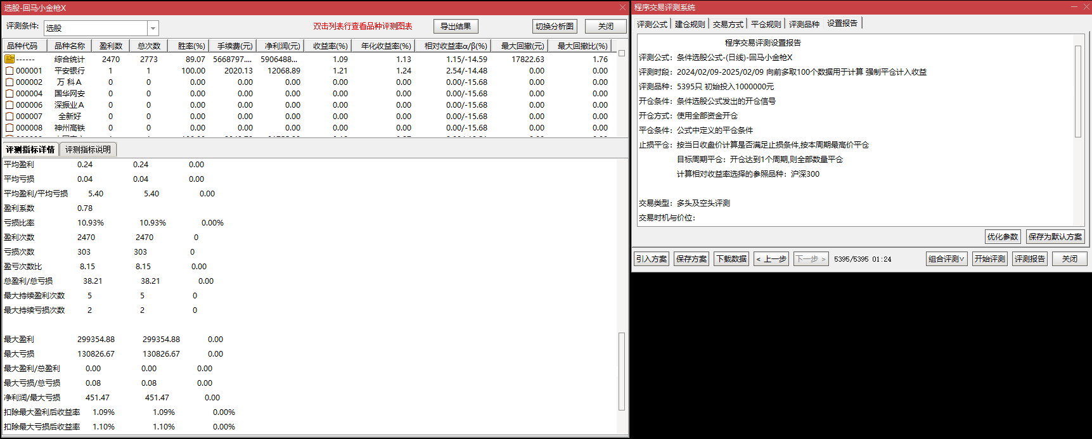Click 保存为默认方案 button
Image resolution: width=1092 pixels, height=439 pixels.
tap(1055, 236)
